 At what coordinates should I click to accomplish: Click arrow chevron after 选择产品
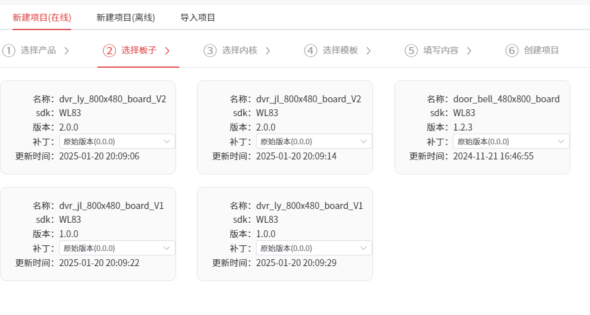tap(67, 51)
